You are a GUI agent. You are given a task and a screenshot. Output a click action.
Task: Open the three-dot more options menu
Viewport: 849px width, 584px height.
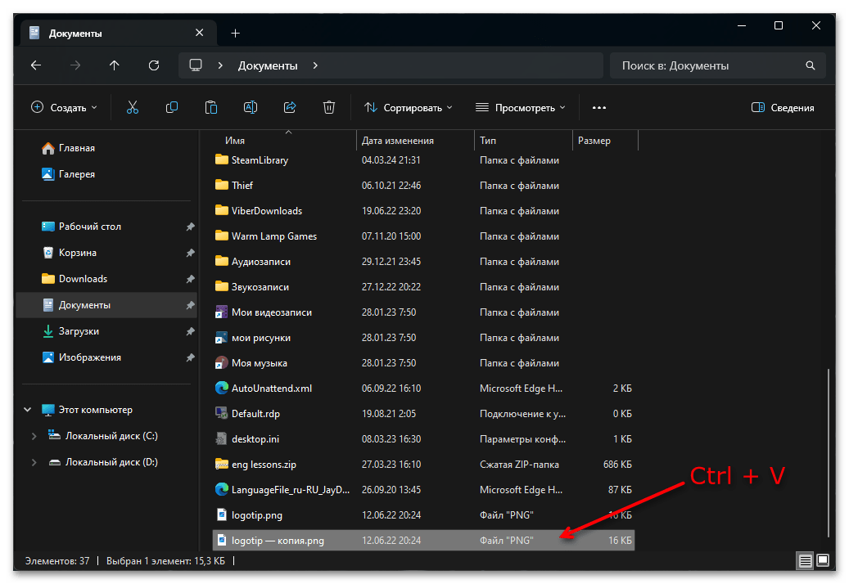point(599,107)
